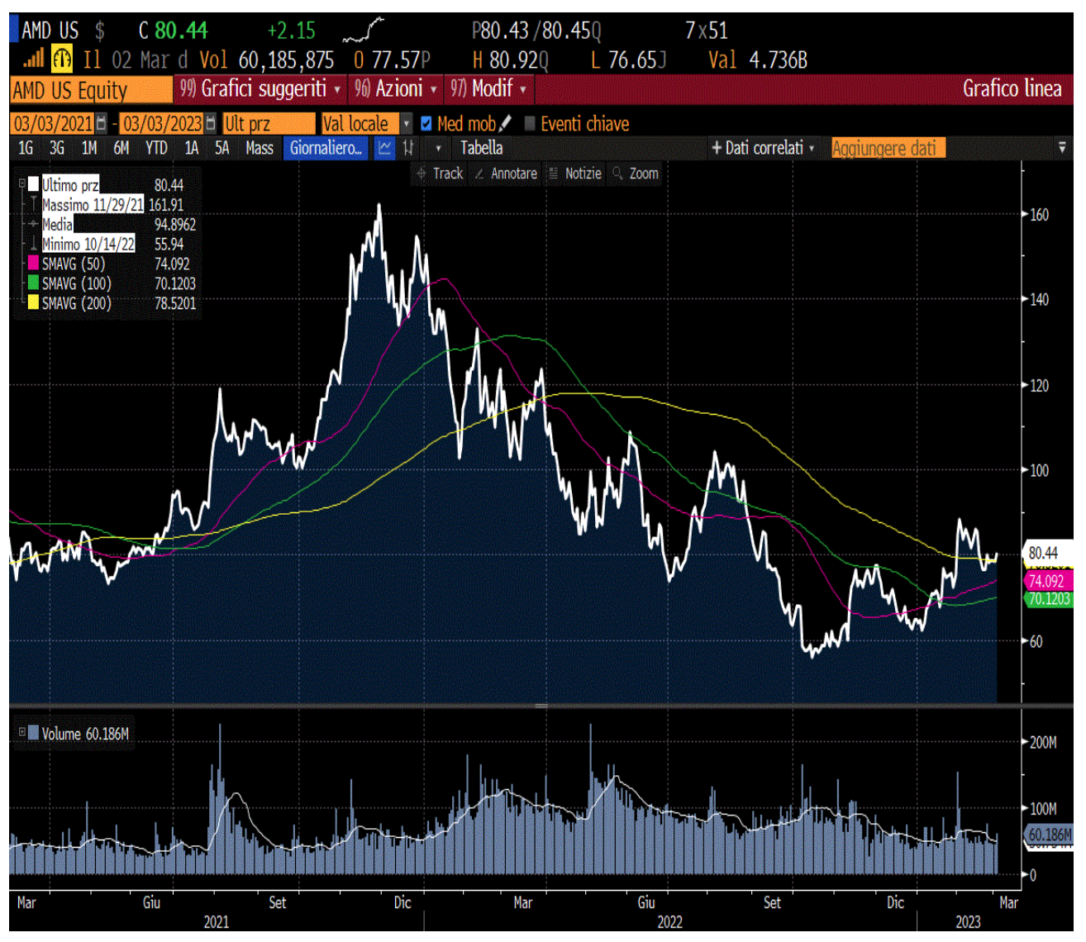The height and width of the screenshot is (942, 1086).
Task: Click the Aggiungere dati input field
Action: point(888,149)
